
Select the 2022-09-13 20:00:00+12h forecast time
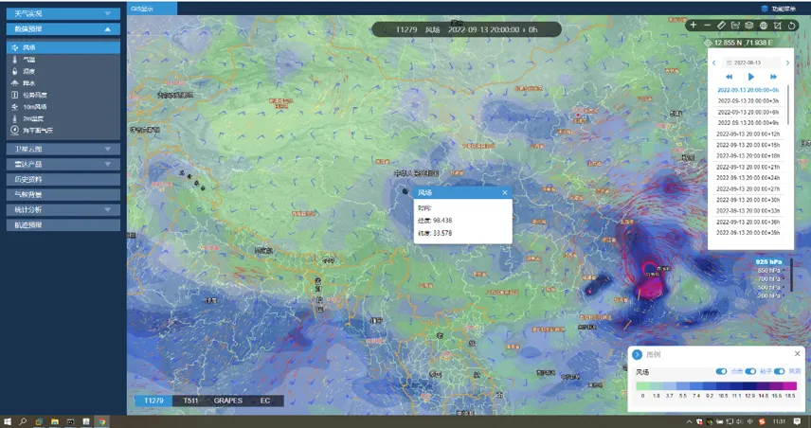coord(748,134)
